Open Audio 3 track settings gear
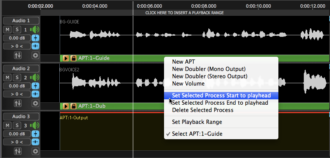Viewport: 330px width, 158px height. (x=35, y=151)
